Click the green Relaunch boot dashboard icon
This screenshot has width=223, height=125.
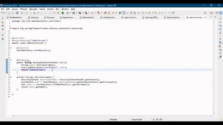click(x=63, y=13)
